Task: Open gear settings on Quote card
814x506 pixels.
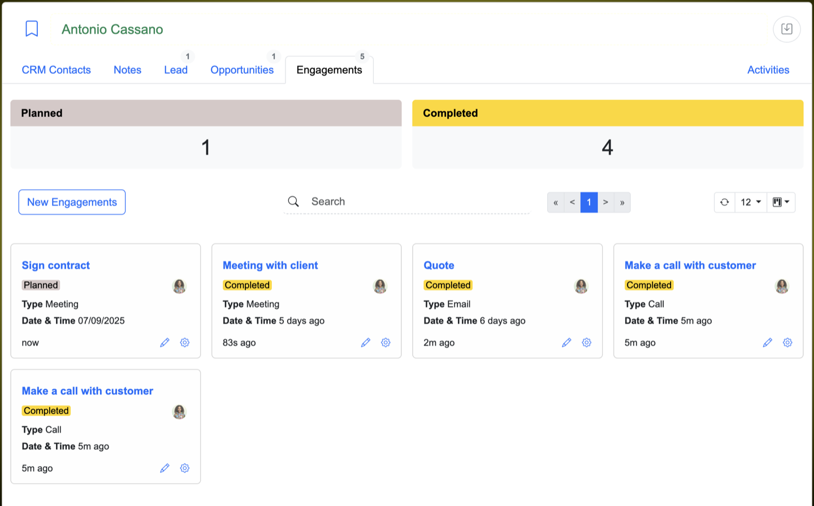Action: click(587, 343)
